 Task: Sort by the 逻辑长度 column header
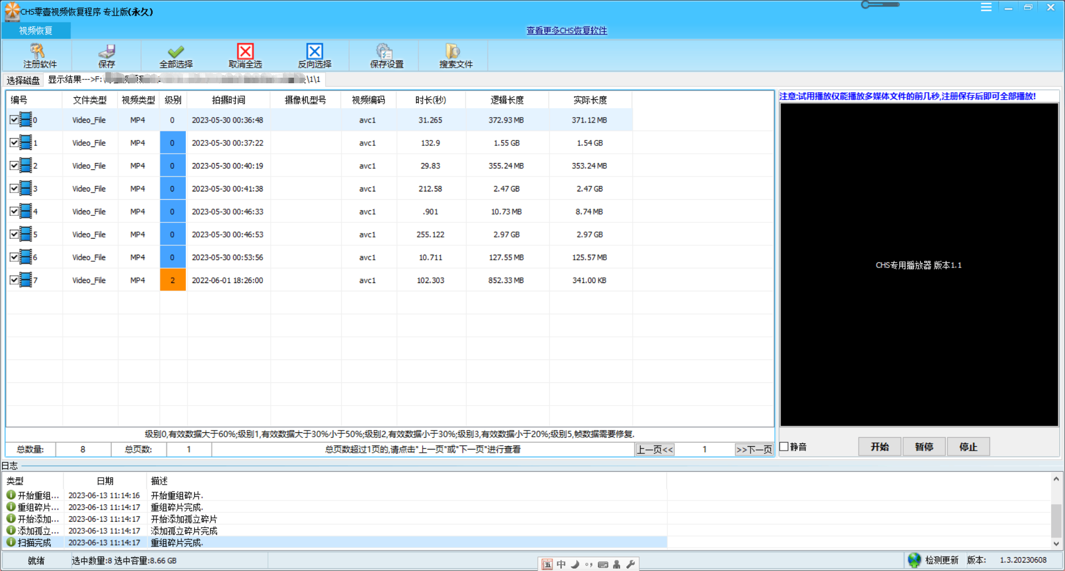[x=507, y=100]
